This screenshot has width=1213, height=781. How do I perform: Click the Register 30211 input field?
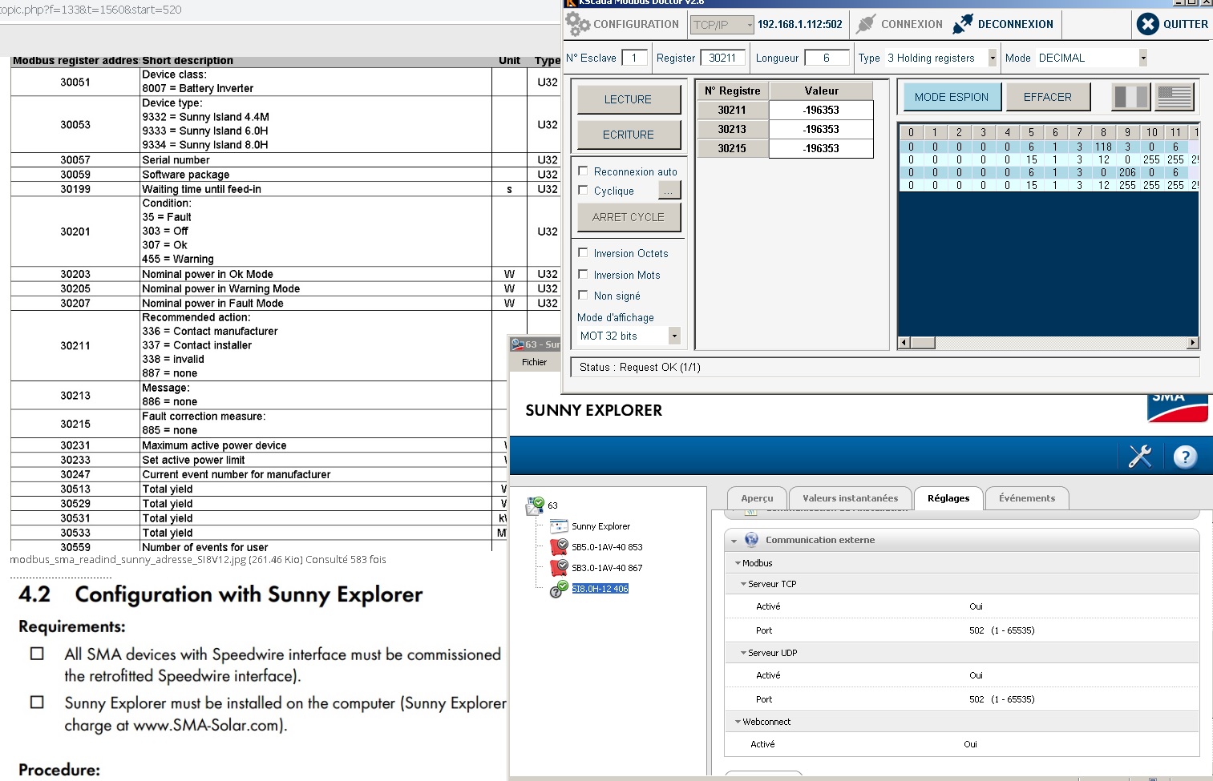coord(722,58)
